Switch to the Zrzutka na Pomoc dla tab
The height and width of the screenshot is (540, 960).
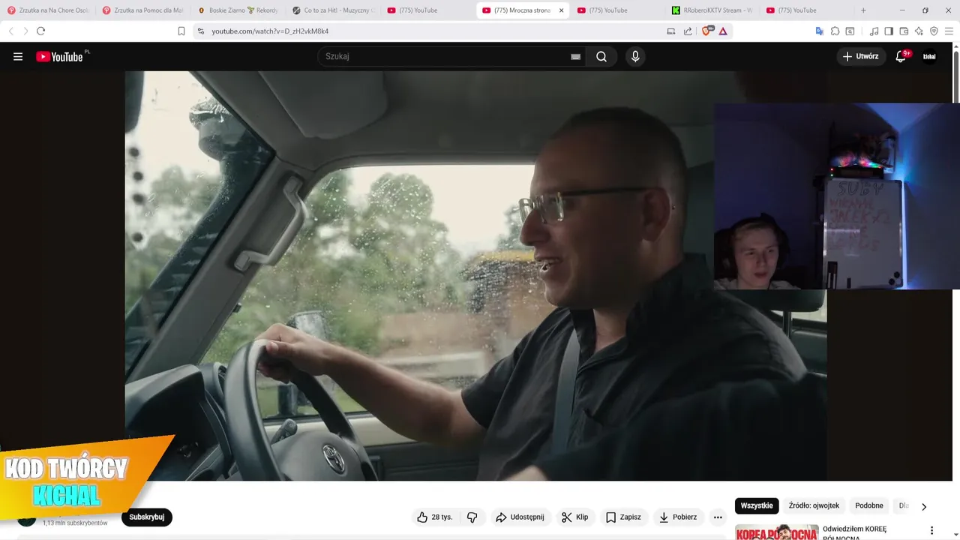[x=144, y=10]
